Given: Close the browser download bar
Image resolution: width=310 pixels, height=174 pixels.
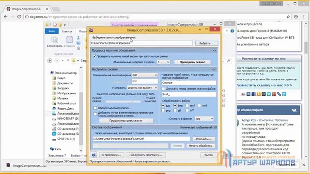Looking at the screenshot, I should click(x=304, y=165).
